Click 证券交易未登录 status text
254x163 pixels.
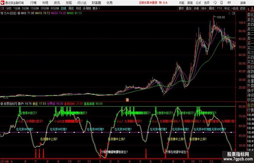[x=148, y=3]
